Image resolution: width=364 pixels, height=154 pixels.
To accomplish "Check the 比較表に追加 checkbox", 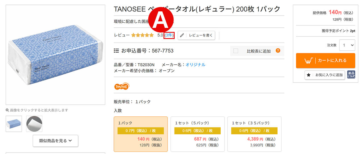I will (x=235, y=51).
